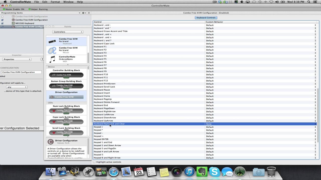Open the File menu
Screen dimensions: 321x180
(37, 2)
